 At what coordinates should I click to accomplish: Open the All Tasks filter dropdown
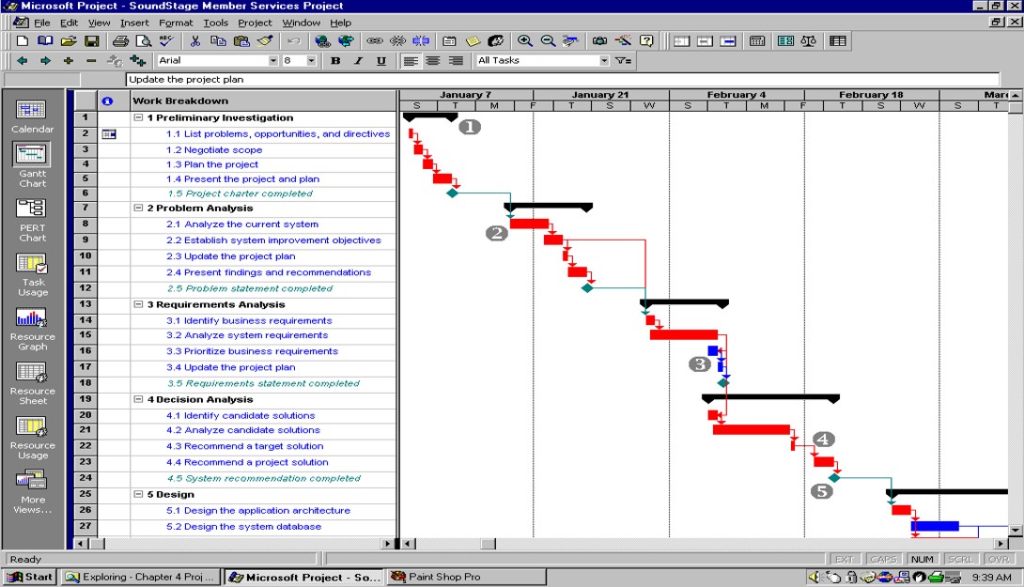point(604,61)
